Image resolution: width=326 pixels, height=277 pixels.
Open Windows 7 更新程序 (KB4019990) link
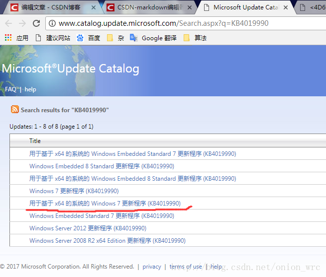pos(74,191)
